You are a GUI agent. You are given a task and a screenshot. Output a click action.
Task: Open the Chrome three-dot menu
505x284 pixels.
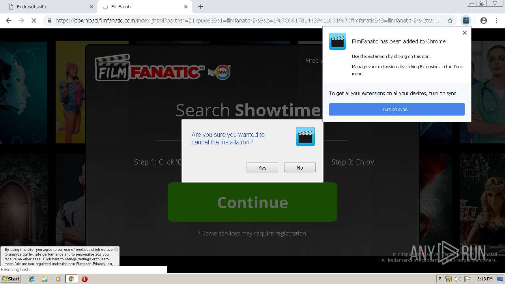[496, 21]
